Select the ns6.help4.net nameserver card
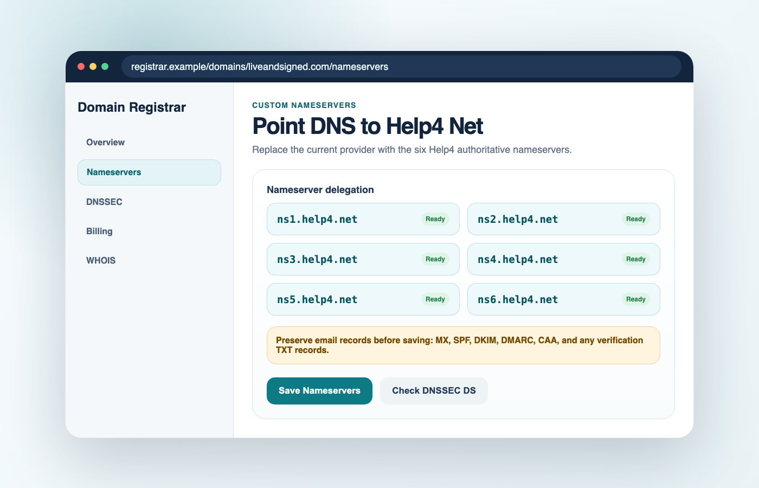This screenshot has height=488, width=759. (564, 299)
